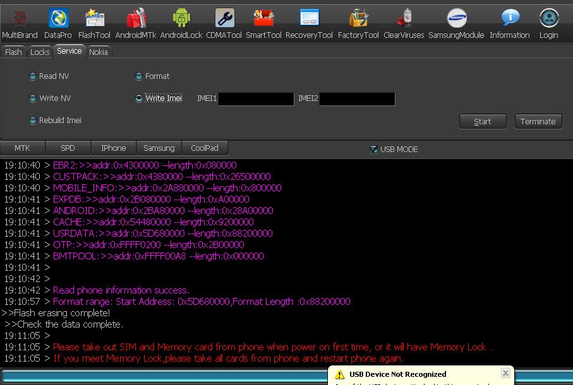The width and height of the screenshot is (573, 385).
Task: Click the IMEI2 input field
Action: (358, 99)
